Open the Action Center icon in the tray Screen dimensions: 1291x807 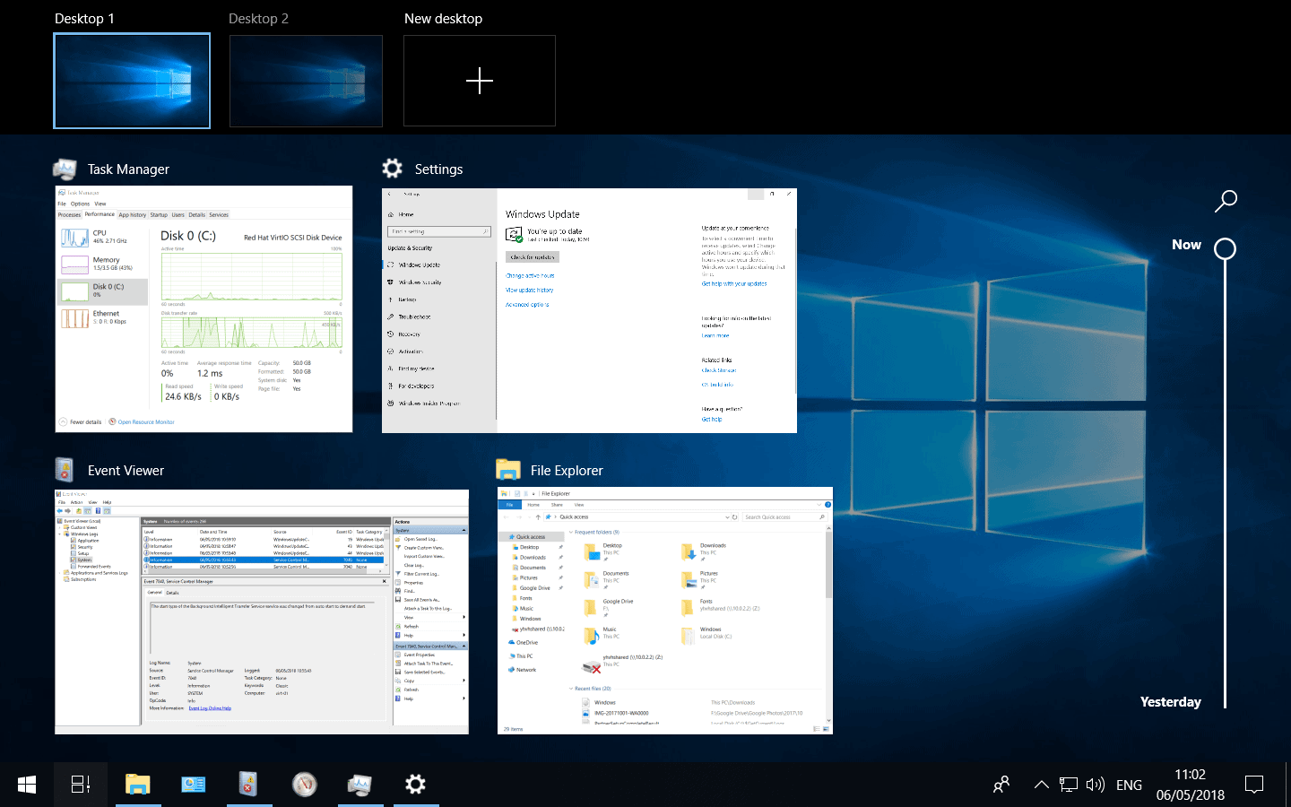(x=1254, y=785)
